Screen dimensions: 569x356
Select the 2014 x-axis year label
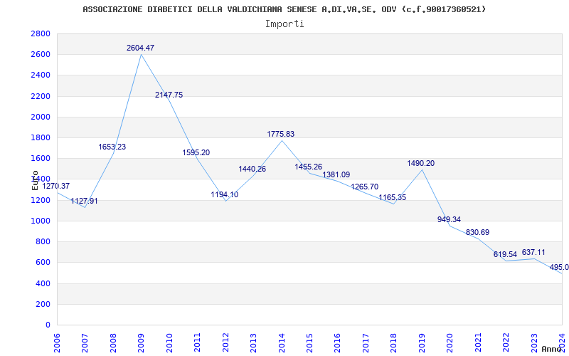282,342
